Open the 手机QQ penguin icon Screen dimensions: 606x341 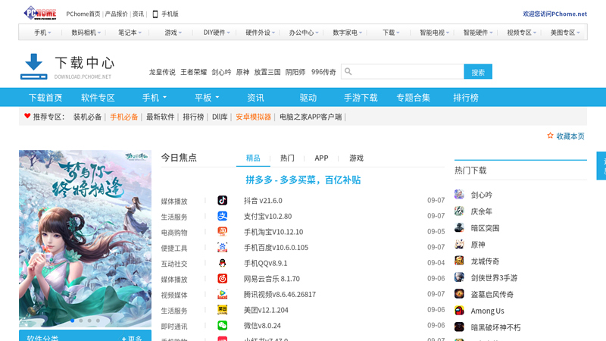coord(222,263)
